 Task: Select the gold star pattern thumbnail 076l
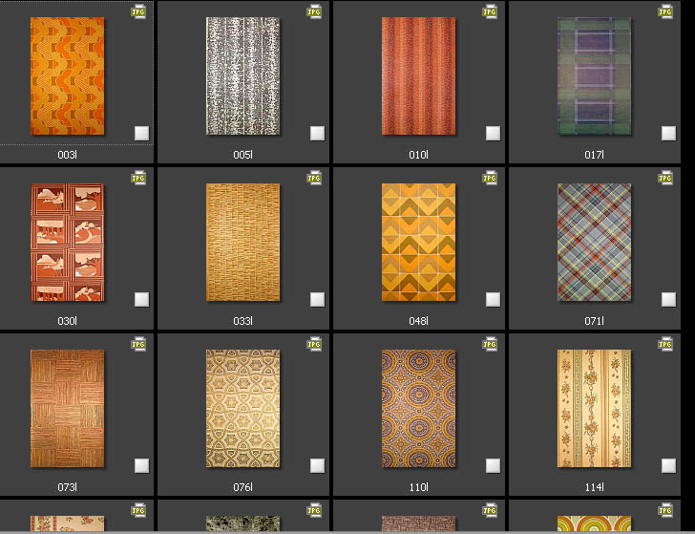click(x=242, y=409)
